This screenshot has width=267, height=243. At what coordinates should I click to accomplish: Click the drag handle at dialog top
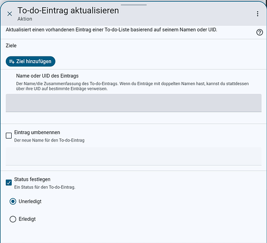point(134,5)
